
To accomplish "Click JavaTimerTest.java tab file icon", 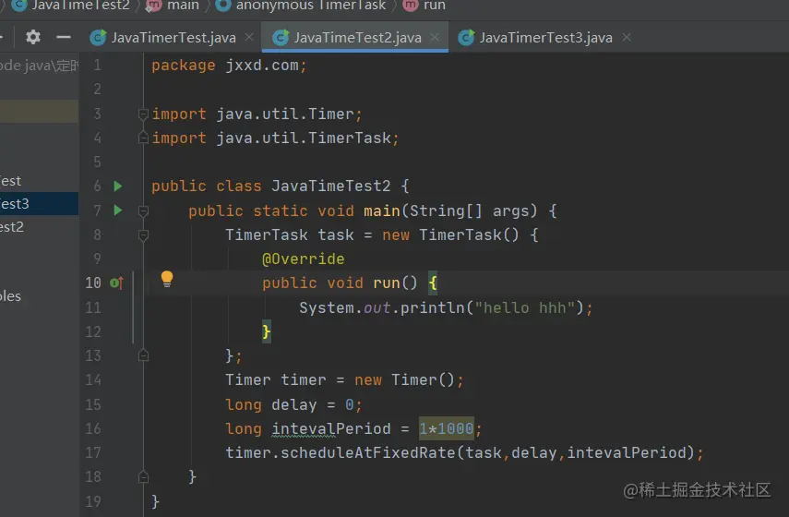I will (x=98, y=38).
